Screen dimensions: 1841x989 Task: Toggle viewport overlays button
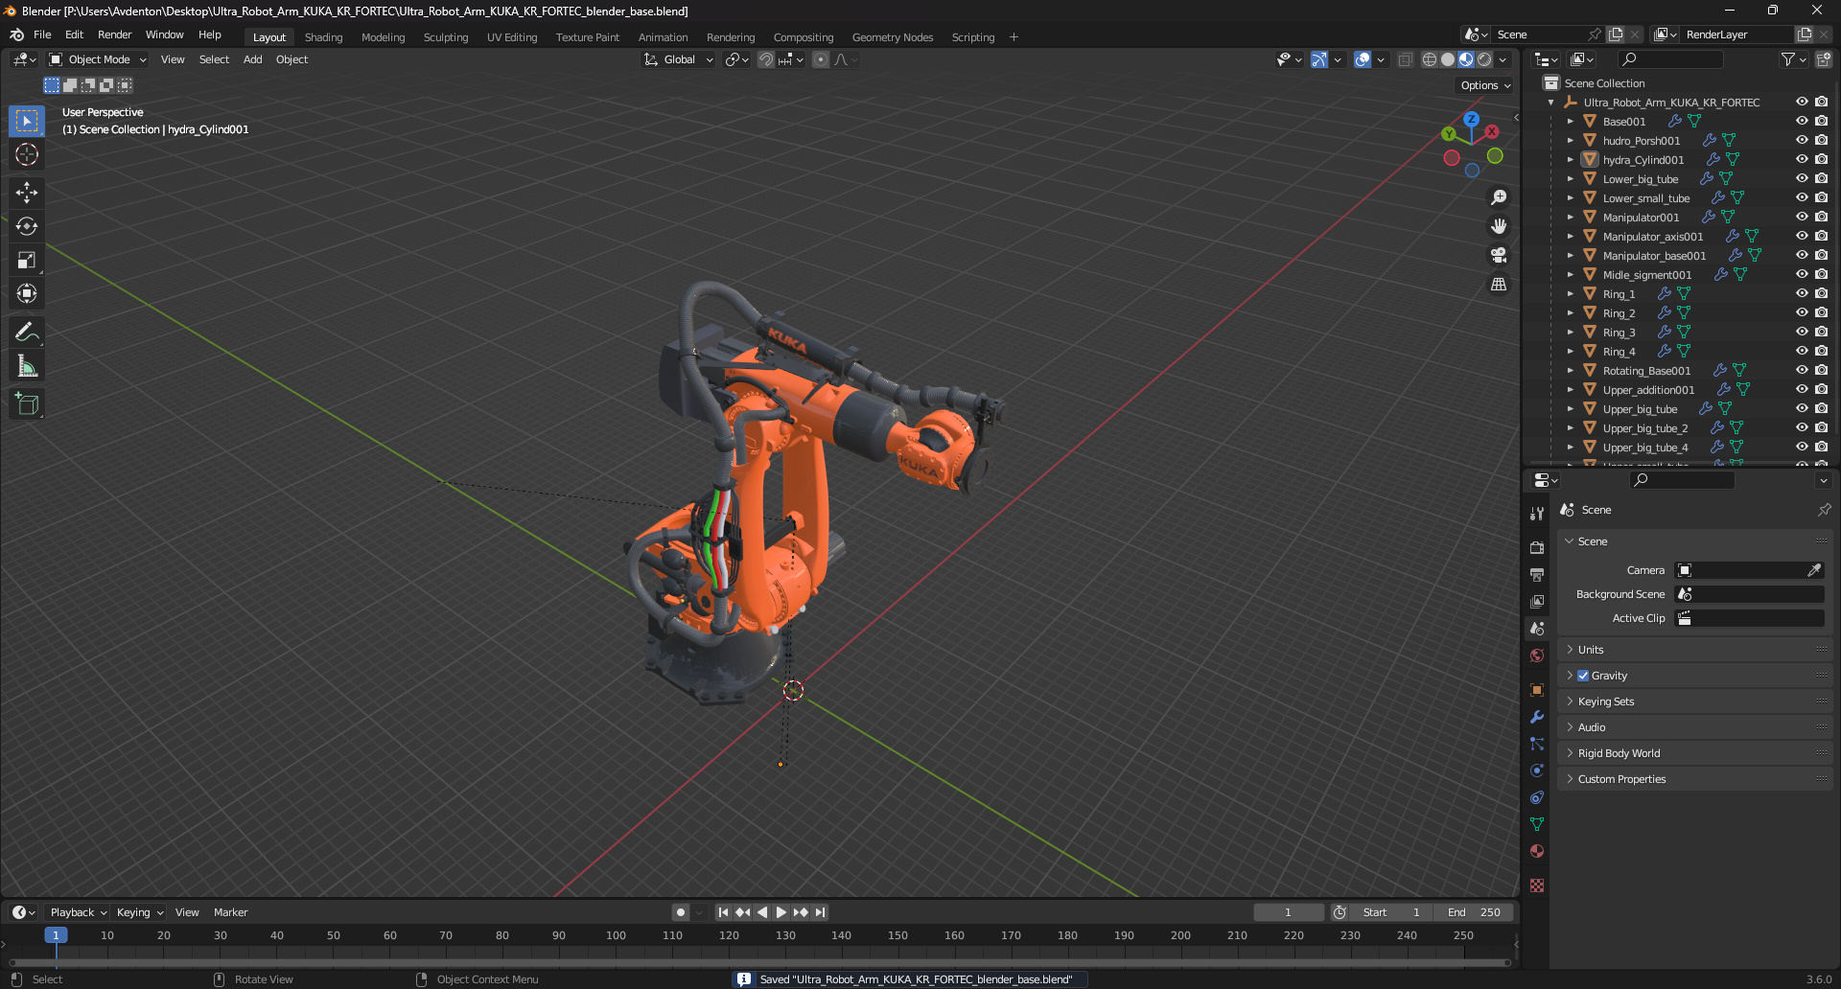1363,59
